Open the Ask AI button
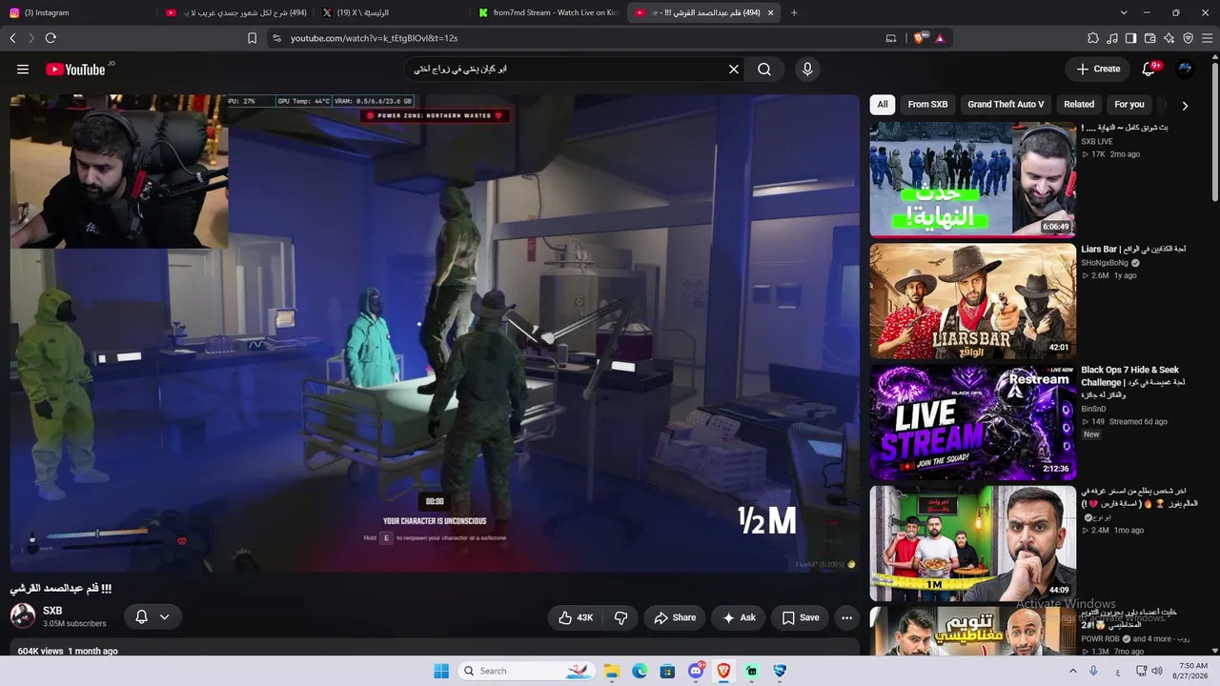 point(739,617)
